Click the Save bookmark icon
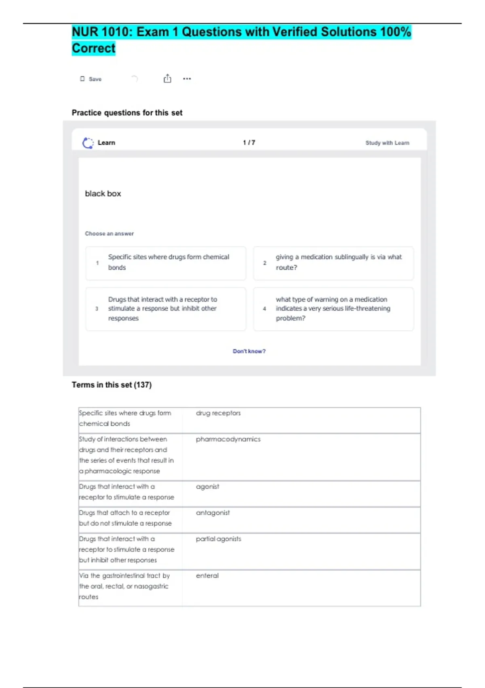This screenshot has height=688, width=485. pyautogui.click(x=82, y=79)
